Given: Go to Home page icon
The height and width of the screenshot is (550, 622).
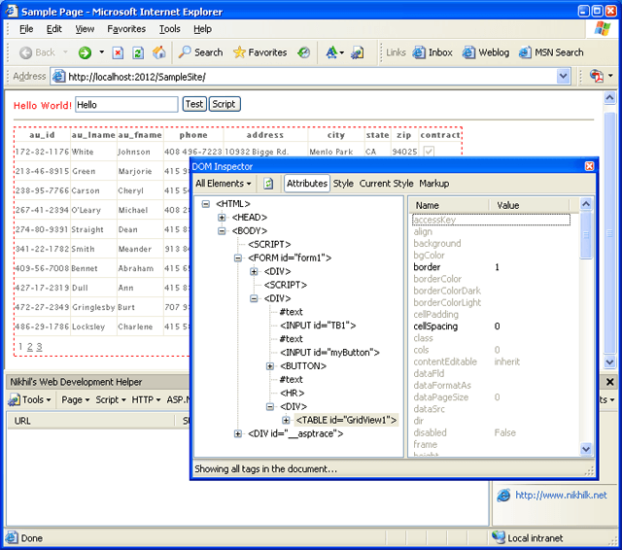Looking at the screenshot, I should (158, 52).
